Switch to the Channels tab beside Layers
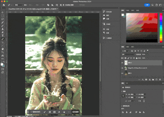Viewport: 164px width, 117px height. [x=128, y=47]
